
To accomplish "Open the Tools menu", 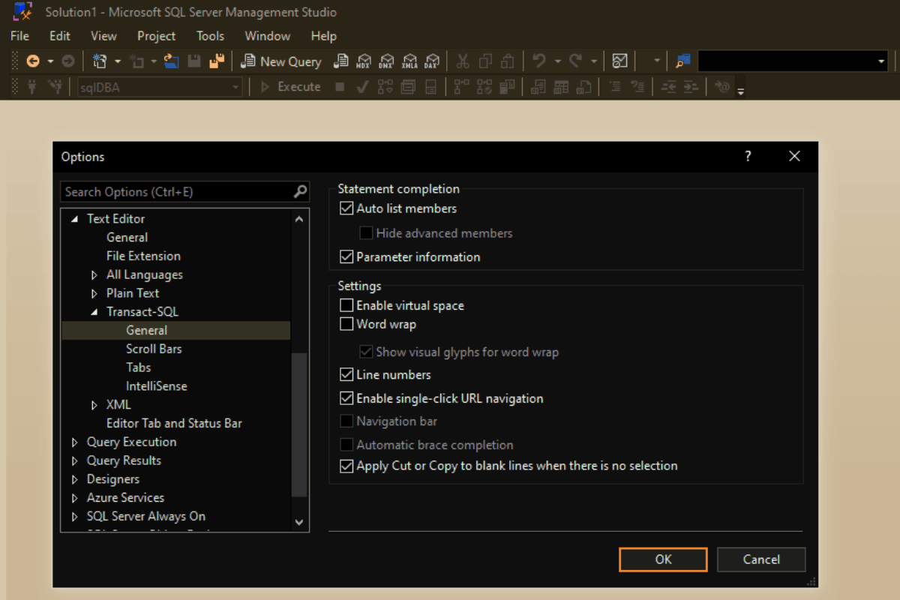I will [x=210, y=36].
